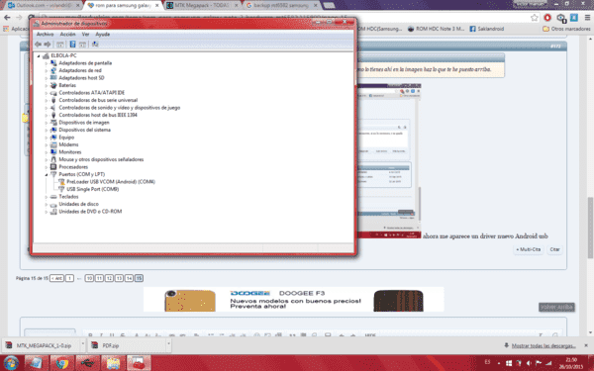Select the ELBOLA-PC computer icon in tree
The image size is (594, 371).
[46, 55]
